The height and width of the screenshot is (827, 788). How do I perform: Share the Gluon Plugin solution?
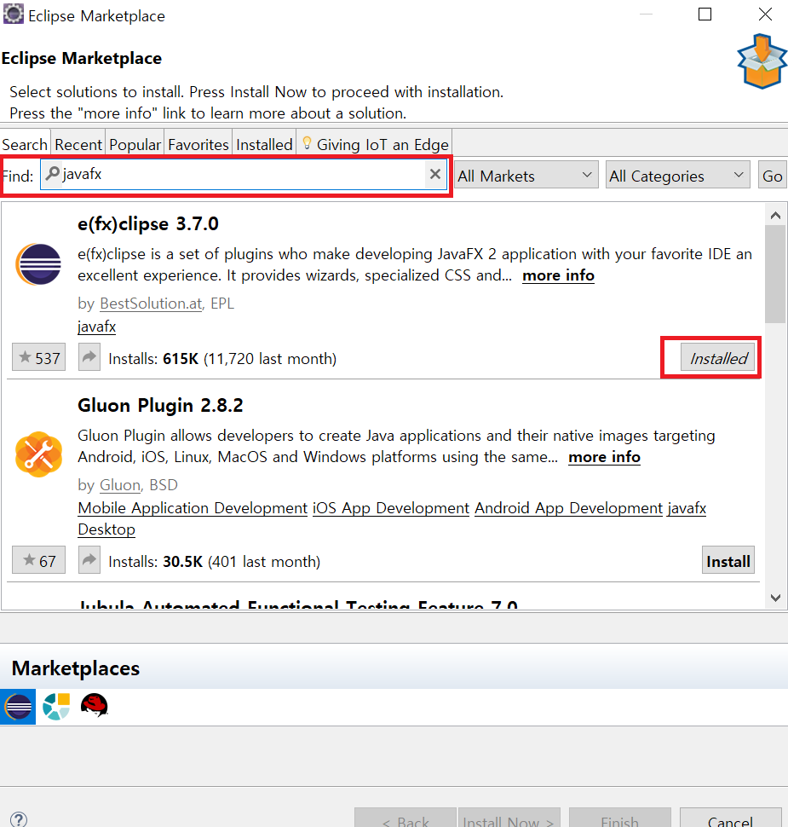tap(89, 559)
